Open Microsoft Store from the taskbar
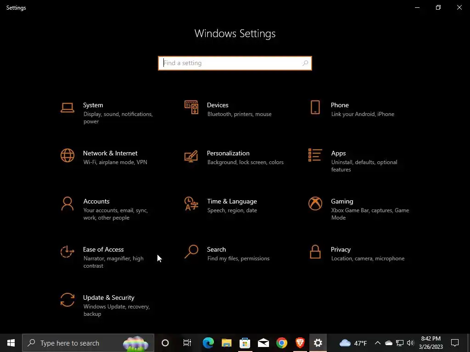 (245, 343)
